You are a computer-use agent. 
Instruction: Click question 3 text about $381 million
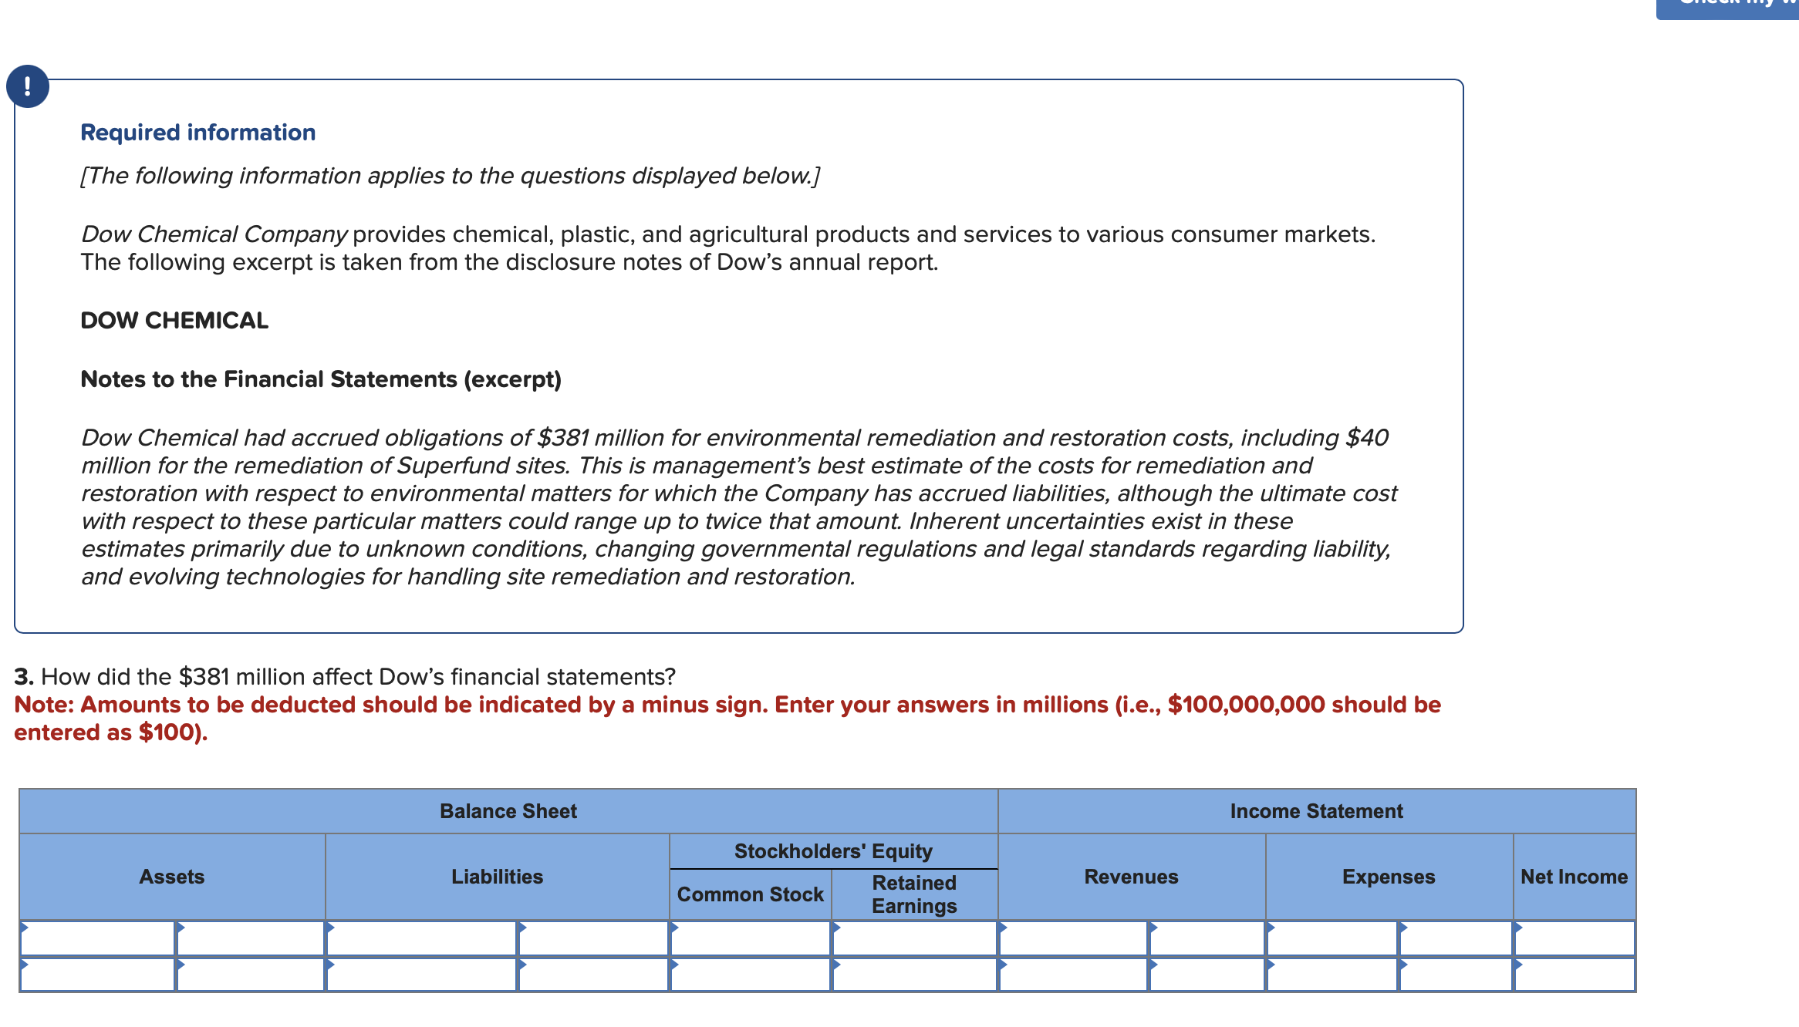coord(345,677)
